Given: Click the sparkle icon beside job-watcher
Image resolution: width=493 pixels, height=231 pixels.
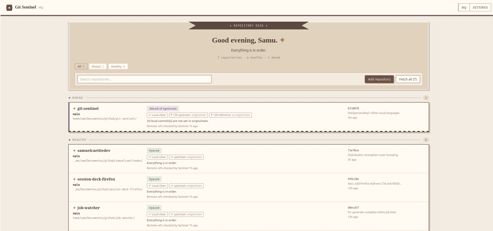Looking at the screenshot, I should coord(74,208).
